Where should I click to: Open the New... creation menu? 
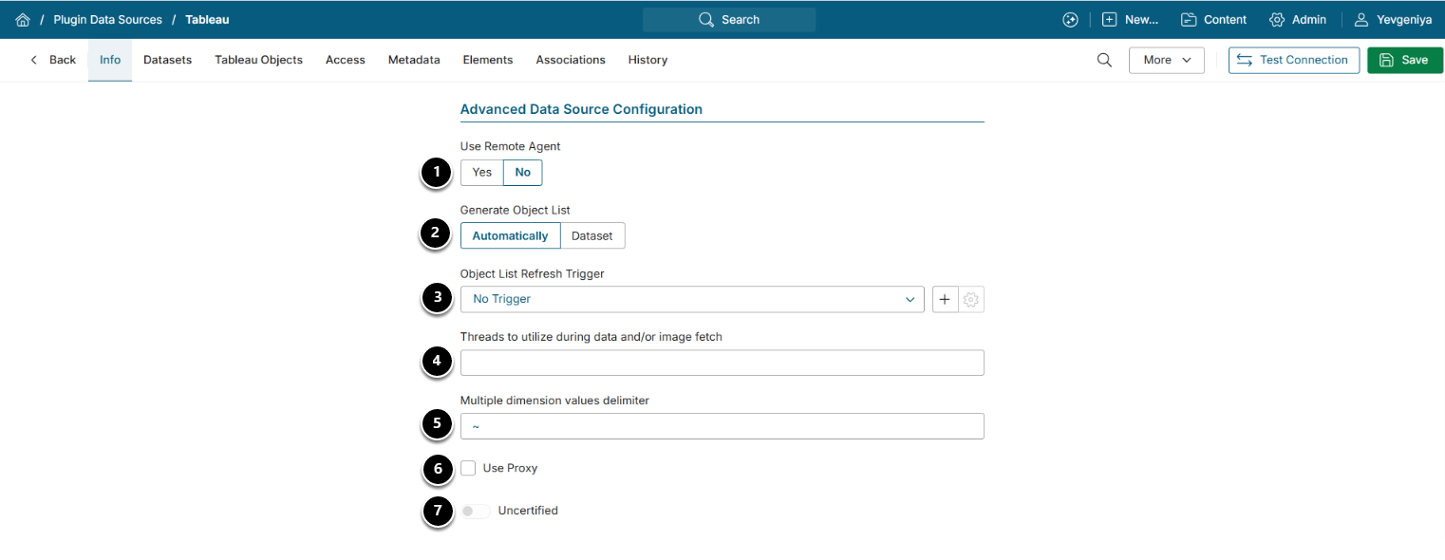pos(1131,20)
